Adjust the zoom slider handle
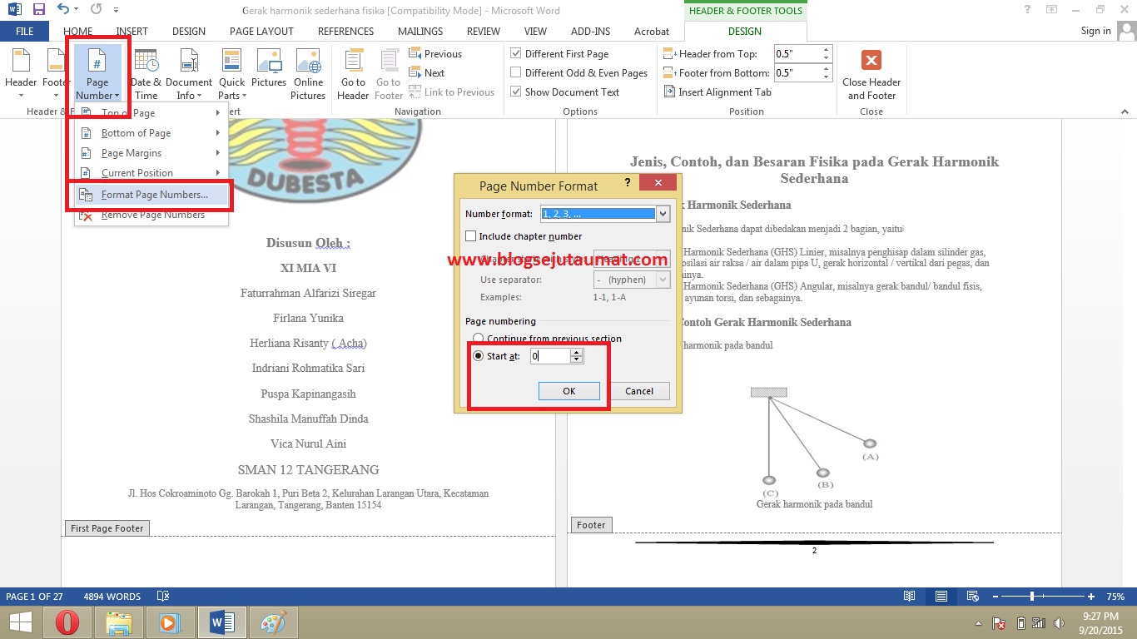The height and width of the screenshot is (639, 1137). (x=1032, y=597)
